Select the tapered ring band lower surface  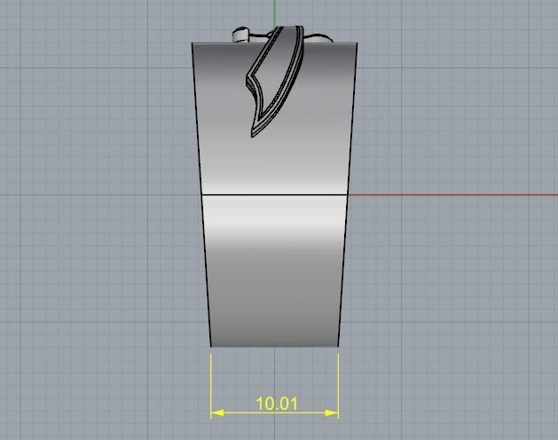(274, 271)
